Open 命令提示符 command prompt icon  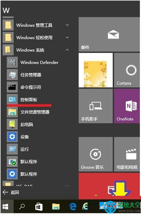click(x=12, y=87)
